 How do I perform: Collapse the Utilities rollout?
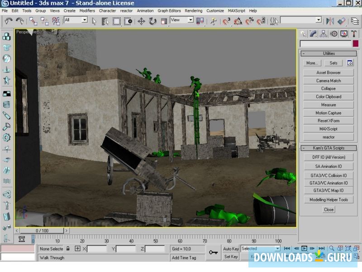click(329, 53)
